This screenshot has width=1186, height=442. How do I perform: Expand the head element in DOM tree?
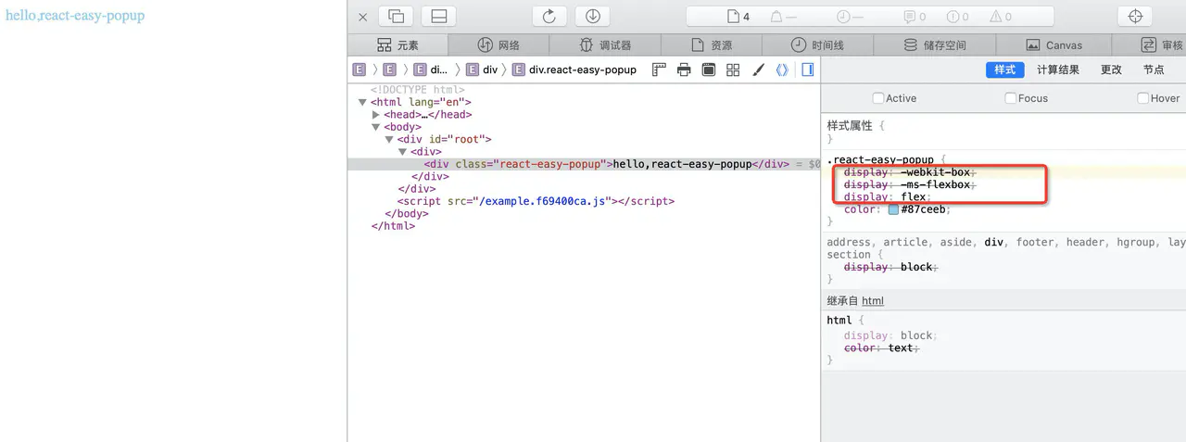click(x=376, y=115)
